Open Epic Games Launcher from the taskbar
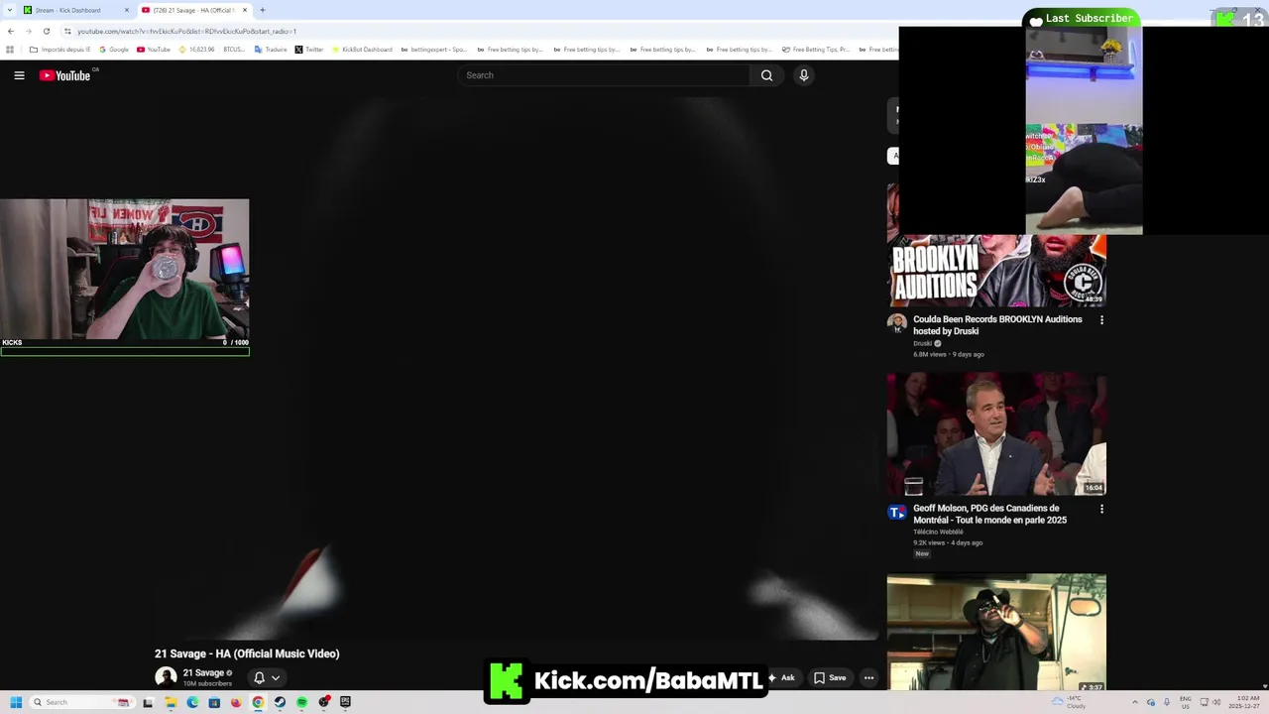 [345, 702]
